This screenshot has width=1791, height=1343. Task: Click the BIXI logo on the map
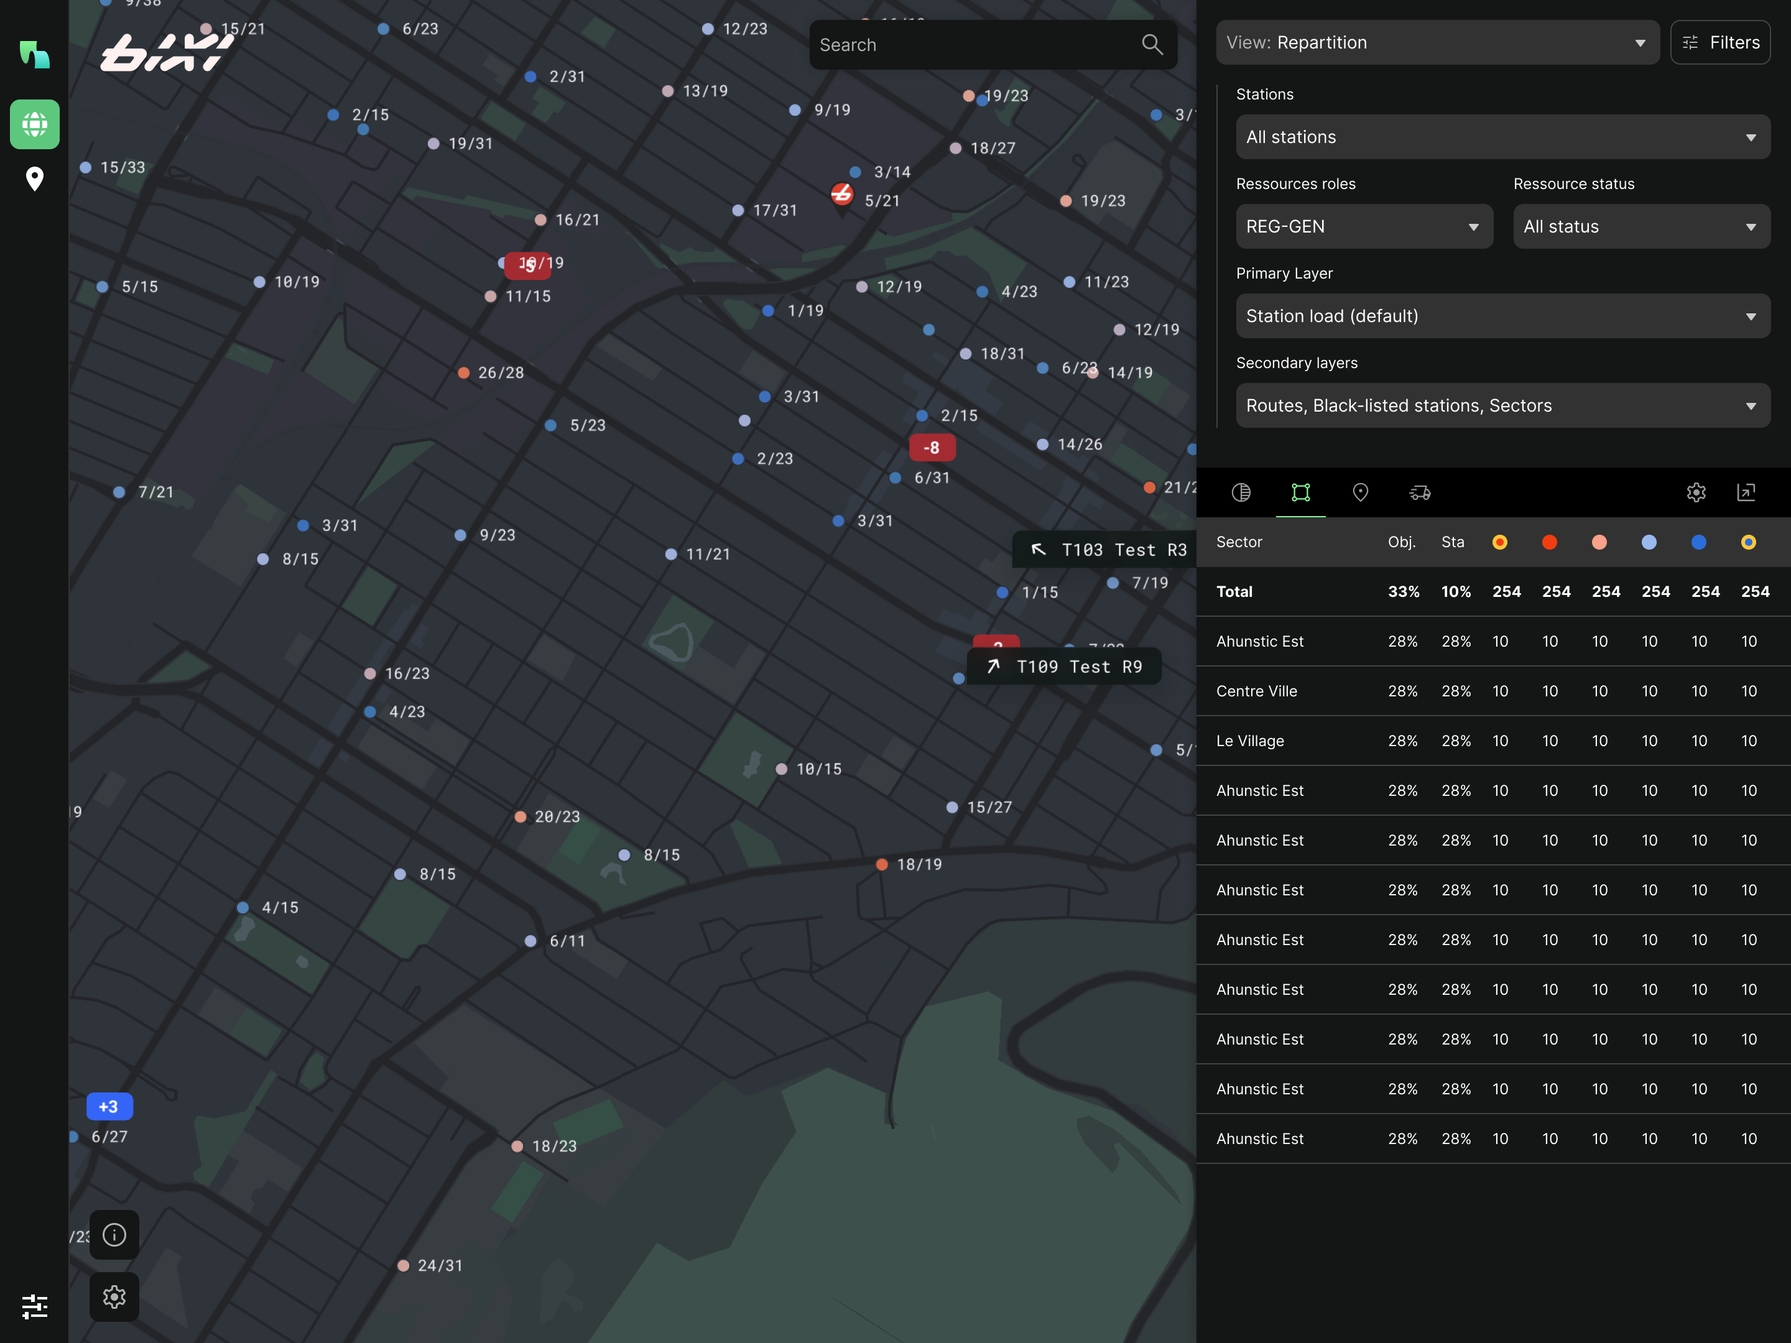(x=167, y=53)
